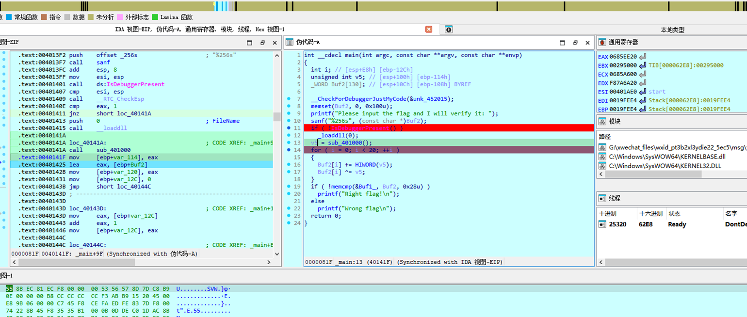Float the IDA 视图-EIP disassembly panel

[262, 43]
